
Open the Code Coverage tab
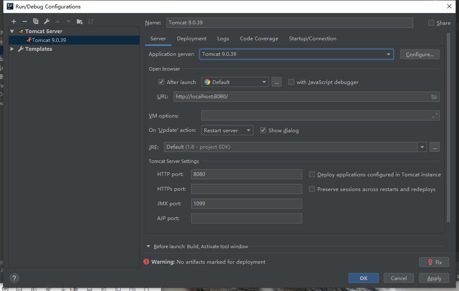(259, 39)
